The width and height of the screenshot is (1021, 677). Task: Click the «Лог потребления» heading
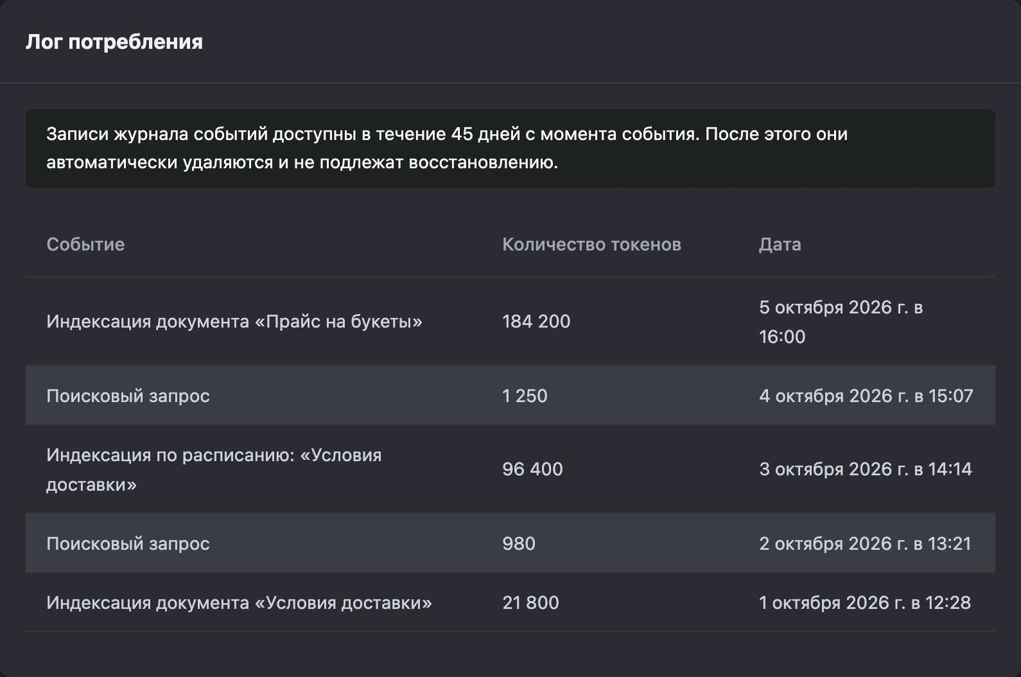(x=114, y=42)
